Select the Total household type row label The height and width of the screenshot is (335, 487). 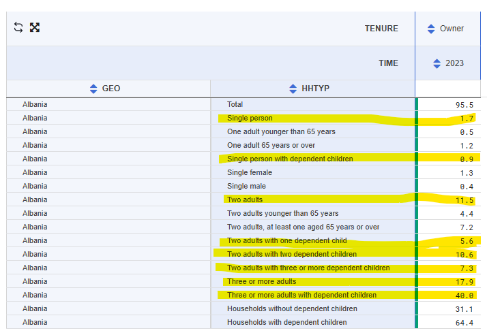click(235, 105)
